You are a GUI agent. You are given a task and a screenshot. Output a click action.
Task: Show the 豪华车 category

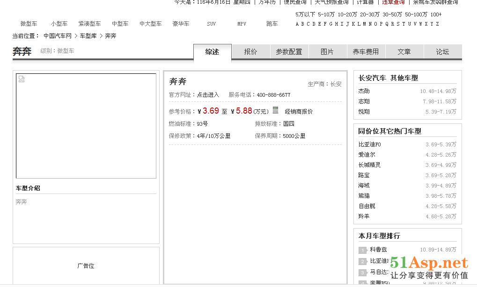[x=181, y=24]
